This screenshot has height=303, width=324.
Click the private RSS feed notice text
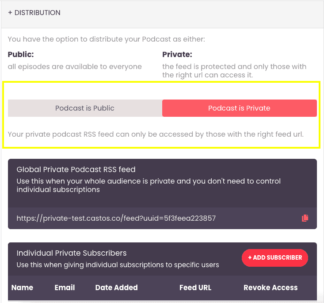(x=156, y=134)
